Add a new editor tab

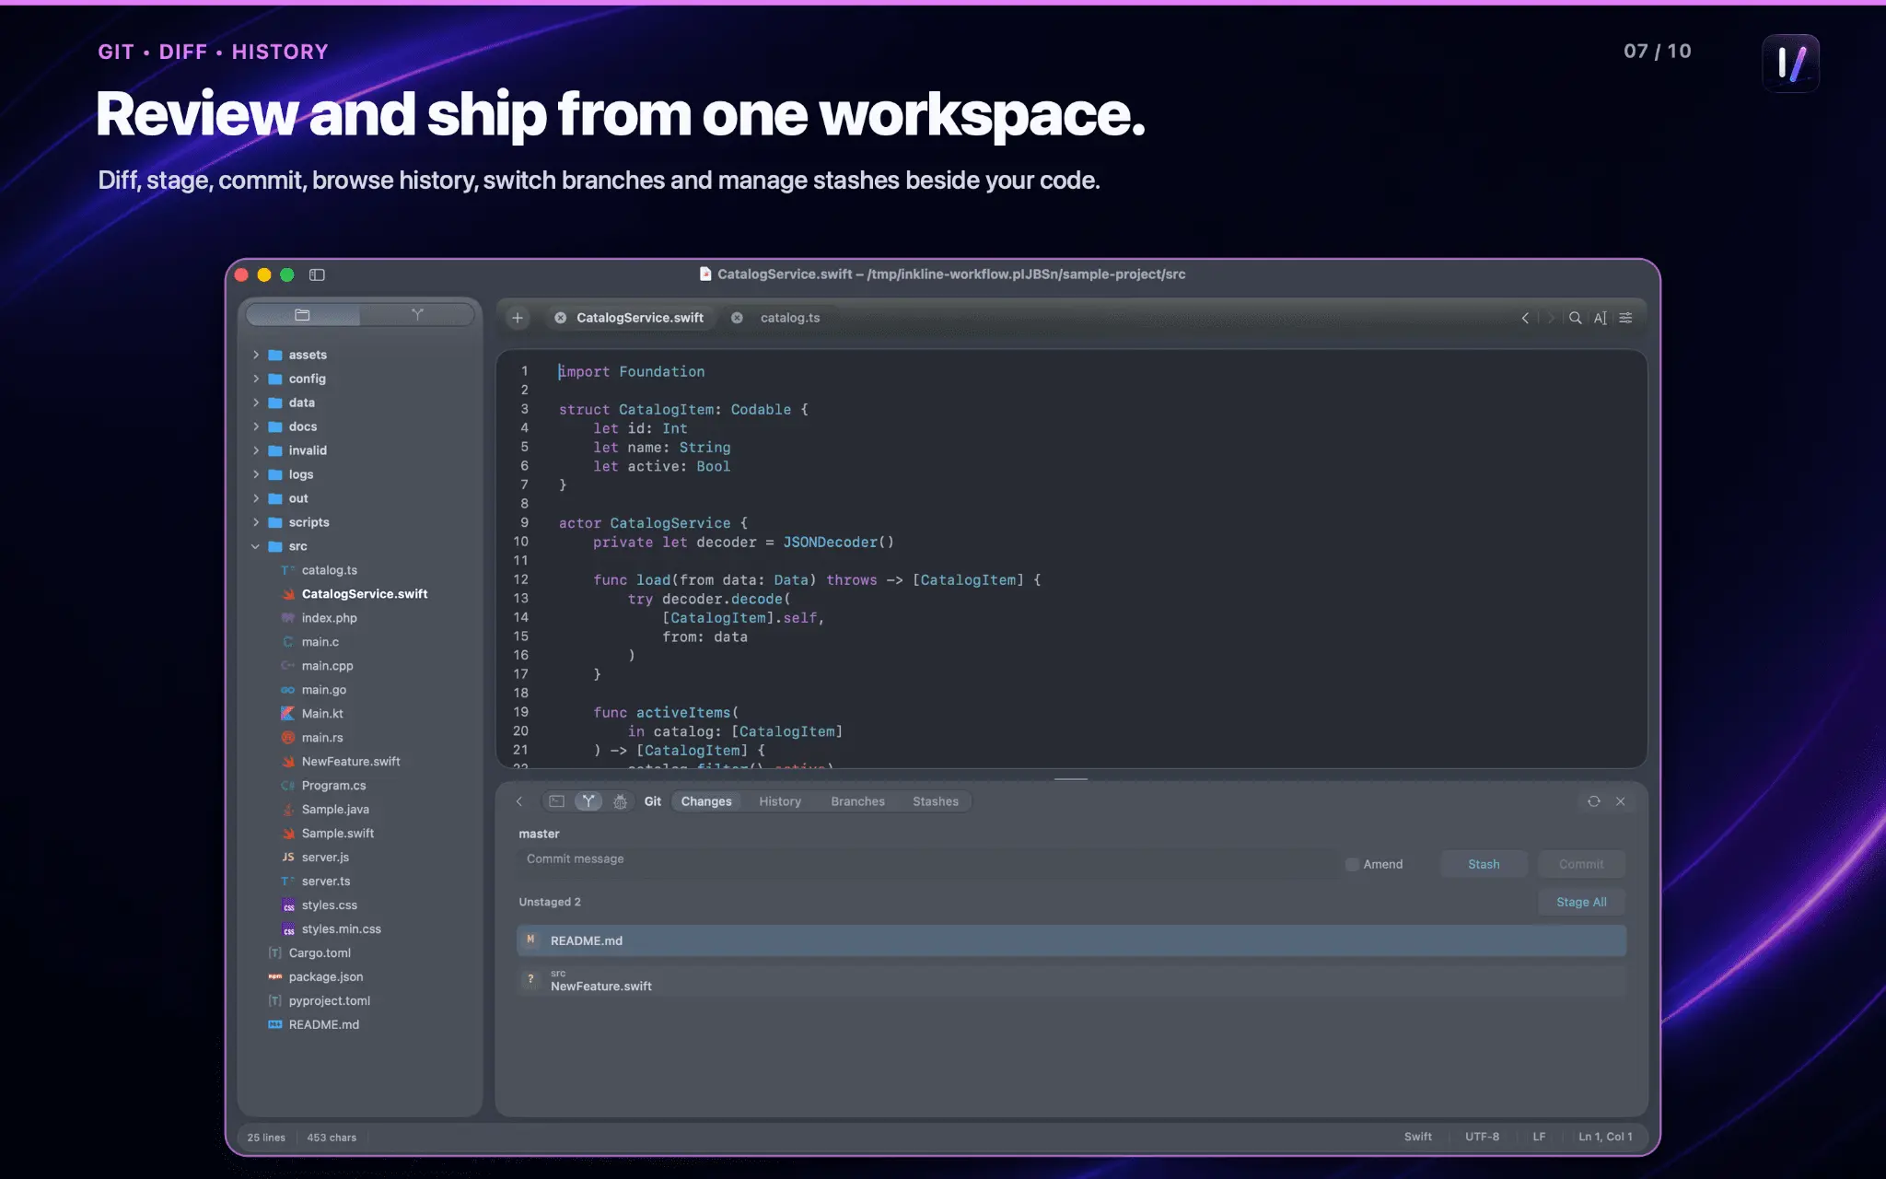coord(518,318)
